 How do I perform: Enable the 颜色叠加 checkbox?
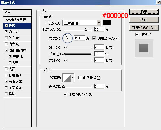[6, 75]
